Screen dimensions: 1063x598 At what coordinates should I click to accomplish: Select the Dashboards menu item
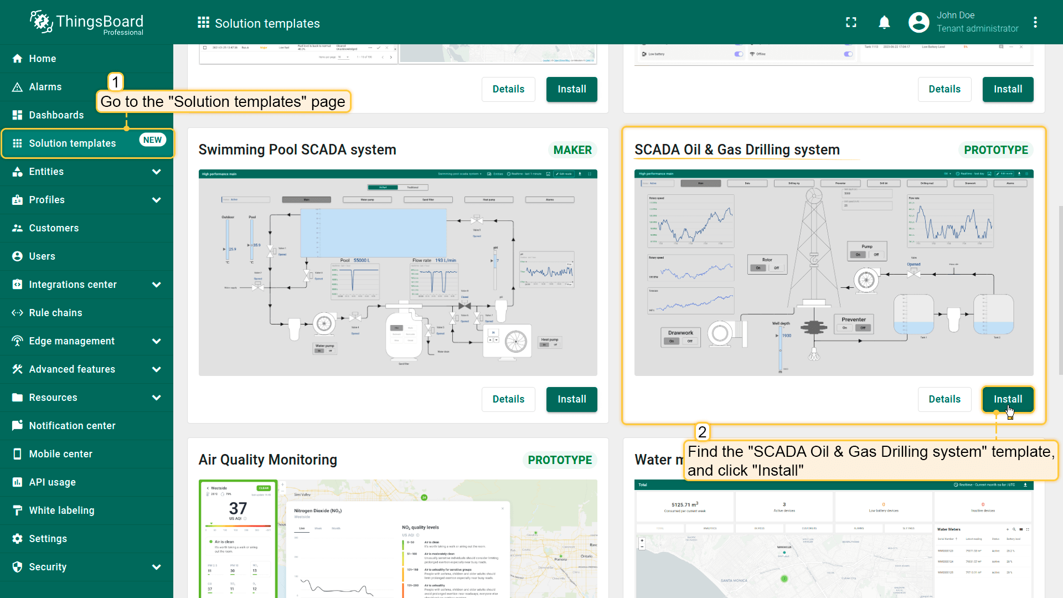[56, 115]
